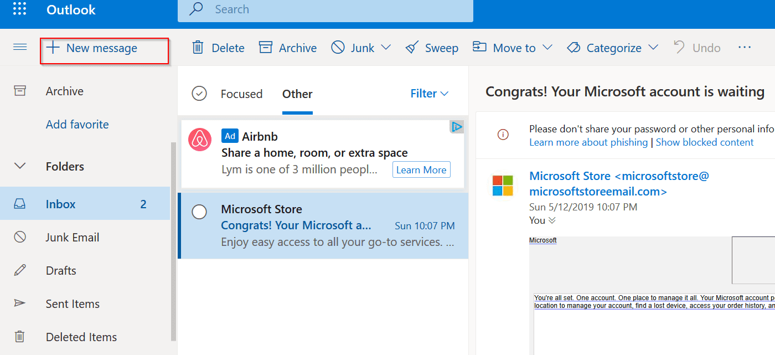Image resolution: width=775 pixels, height=355 pixels.
Task: Open the Filter dropdown menu
Action: pos(429,94)
